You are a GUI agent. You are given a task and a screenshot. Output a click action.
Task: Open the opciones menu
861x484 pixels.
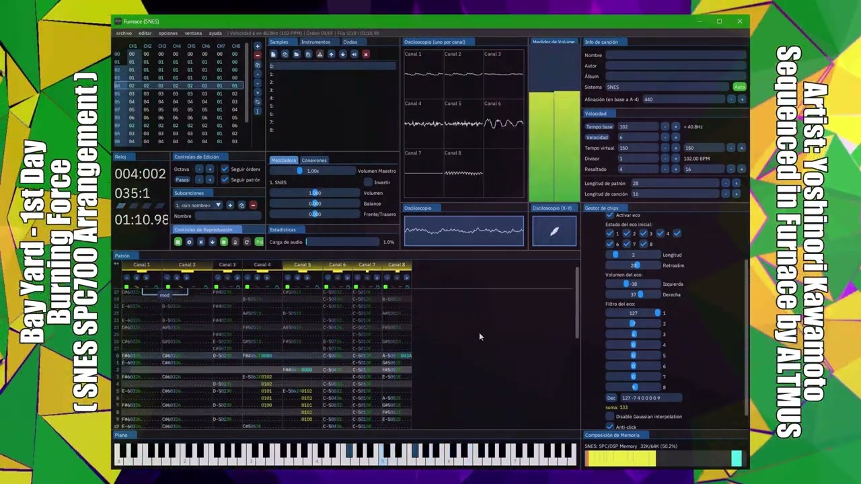(x=168, y=33)
